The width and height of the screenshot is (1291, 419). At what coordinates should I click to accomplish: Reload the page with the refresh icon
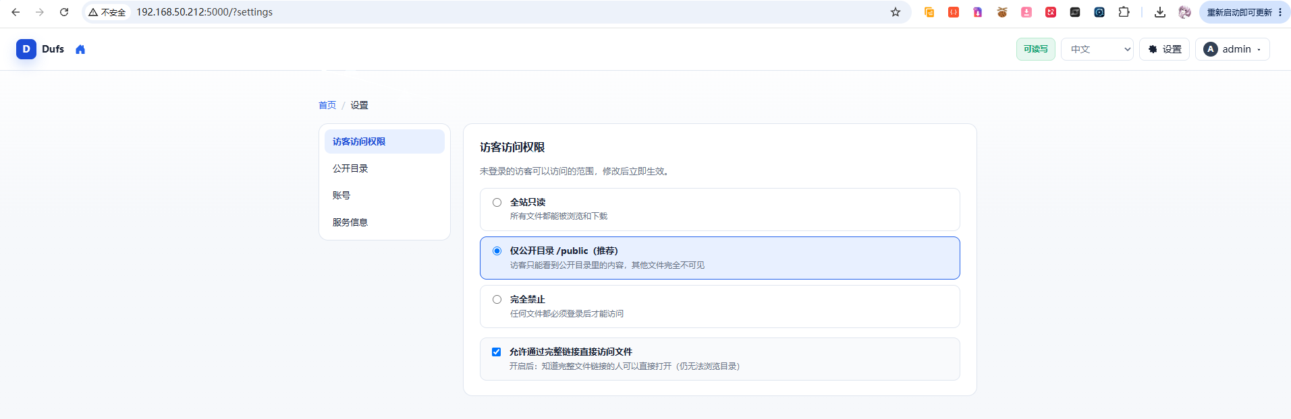tap(64, 12)
